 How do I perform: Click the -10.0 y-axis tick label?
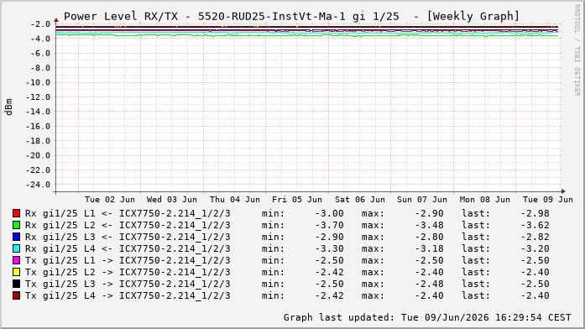coord(38,82)
